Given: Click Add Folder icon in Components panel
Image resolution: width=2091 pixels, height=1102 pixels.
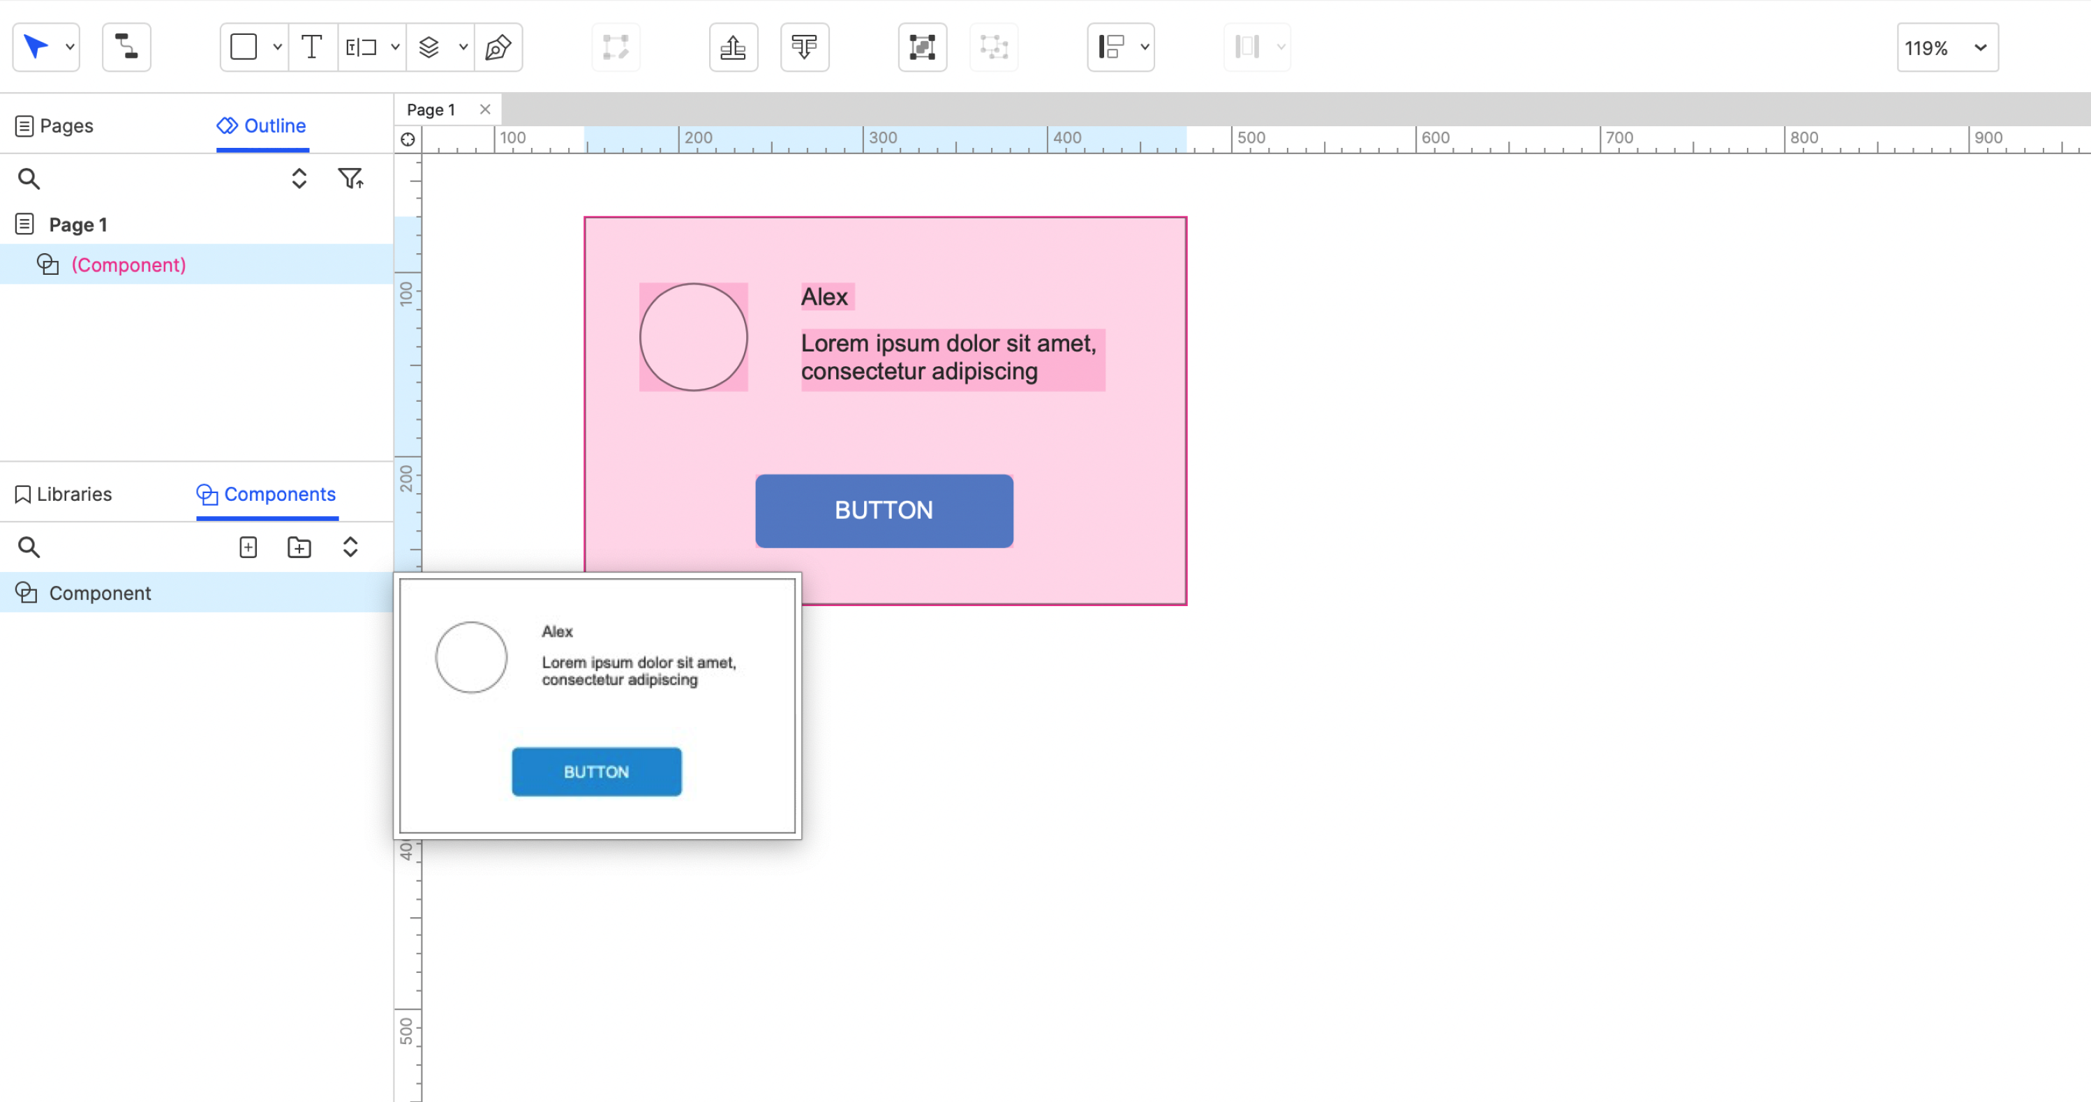Looking at the screenshot, I should pos(299,548).
